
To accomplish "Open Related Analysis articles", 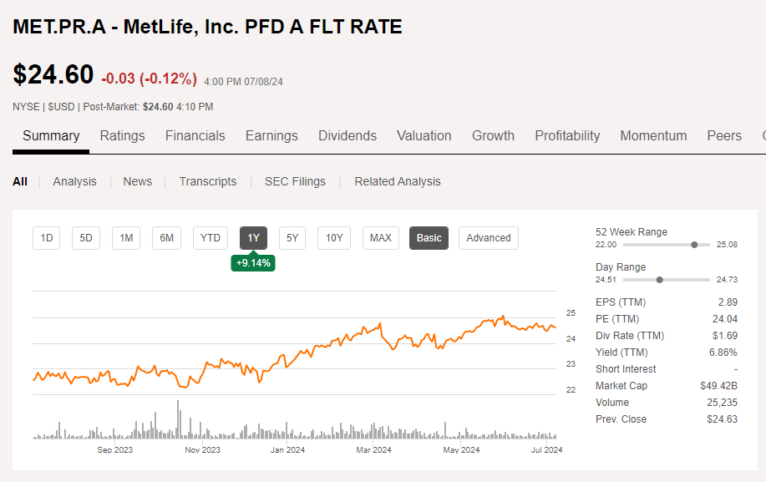I will [x=397, y=180].
